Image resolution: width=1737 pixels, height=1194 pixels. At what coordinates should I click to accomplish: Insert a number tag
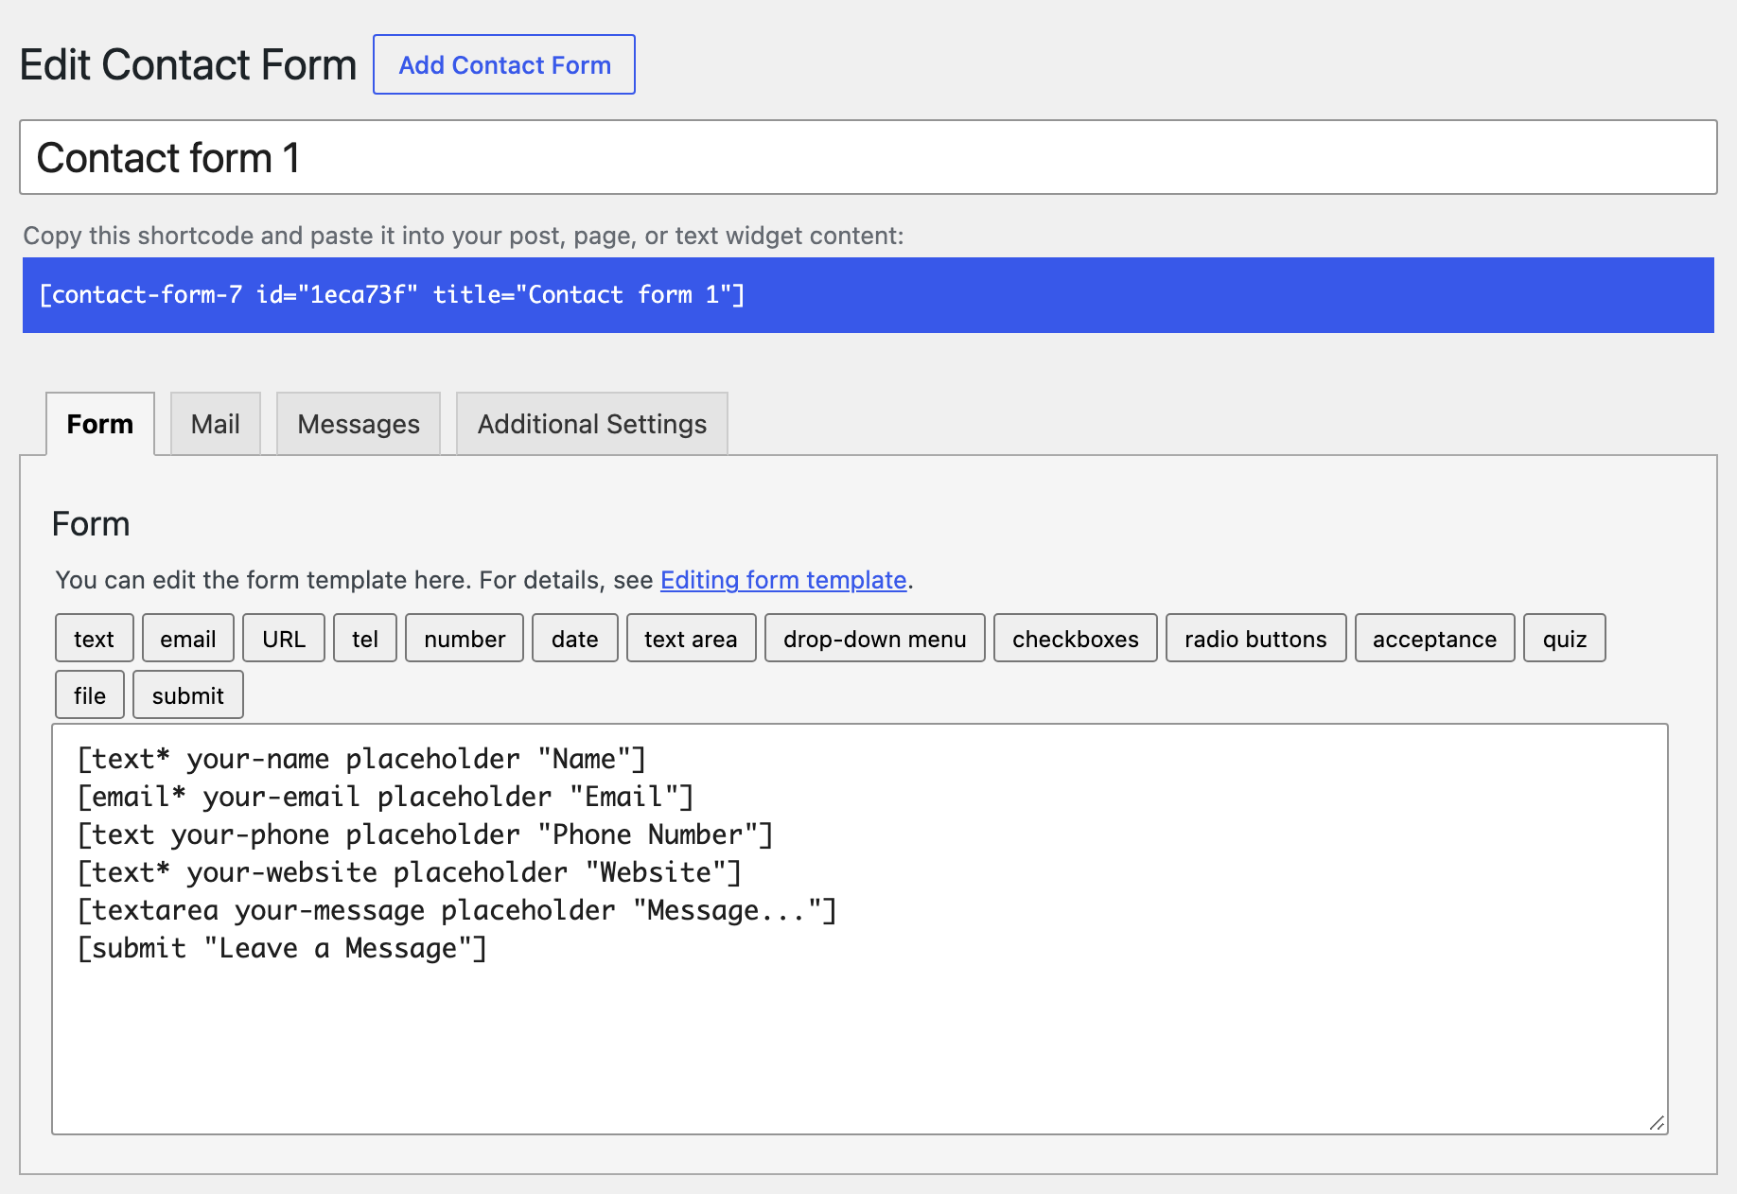click(x=465, y=639)
